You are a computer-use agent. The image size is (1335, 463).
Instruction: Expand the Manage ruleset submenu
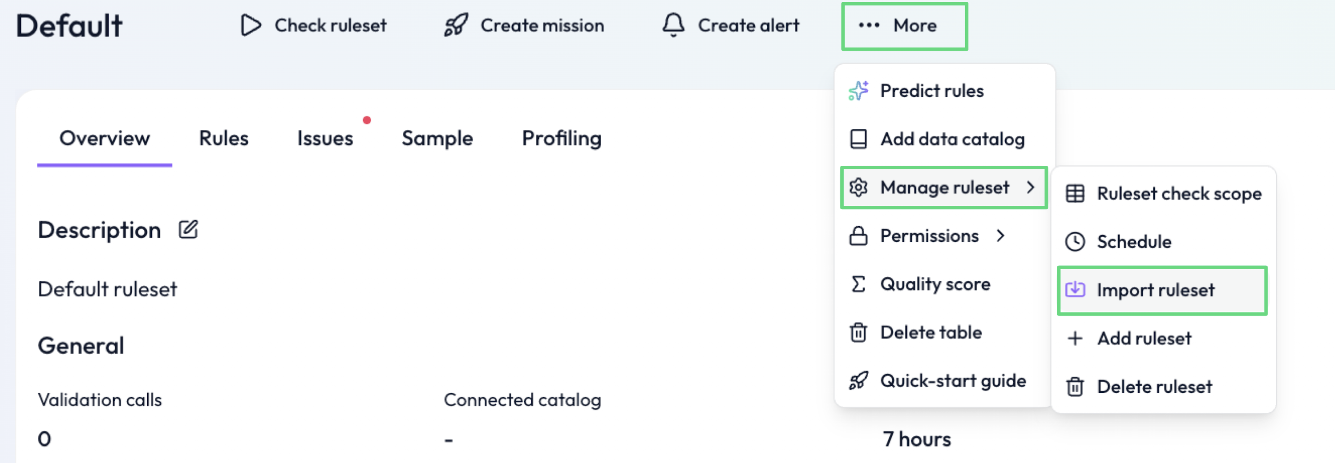pos(944,187)
